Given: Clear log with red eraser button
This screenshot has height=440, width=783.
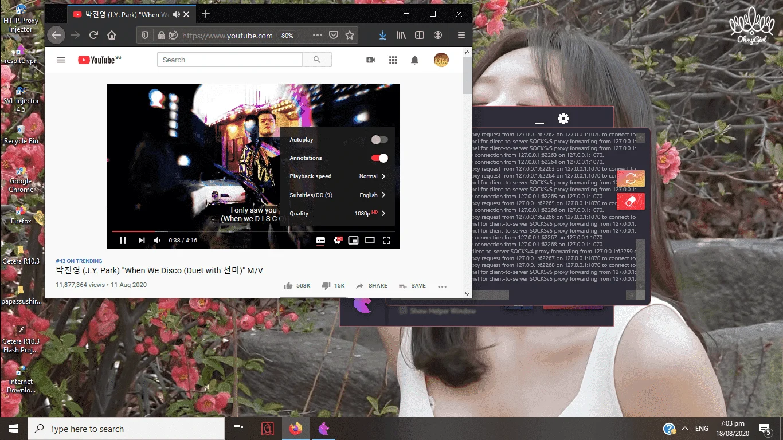Looking at the screenshot, I should coord(631,201).
